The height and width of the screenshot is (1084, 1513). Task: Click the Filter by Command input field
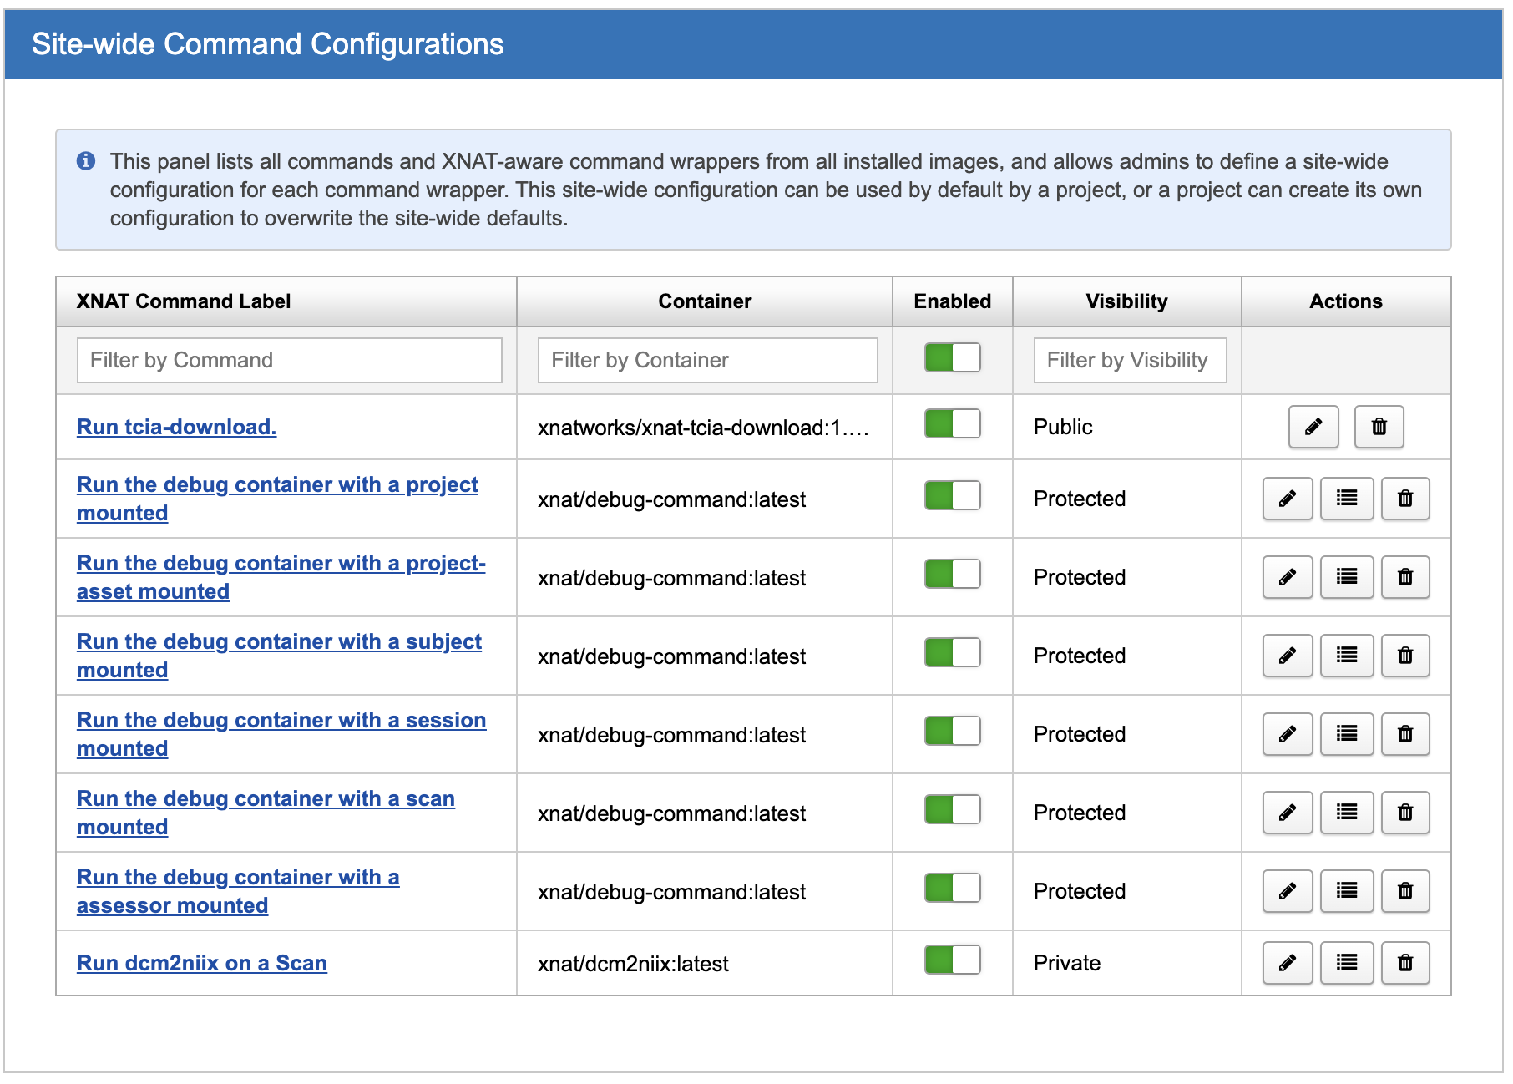pyautogui.click(x=289, y=360)
